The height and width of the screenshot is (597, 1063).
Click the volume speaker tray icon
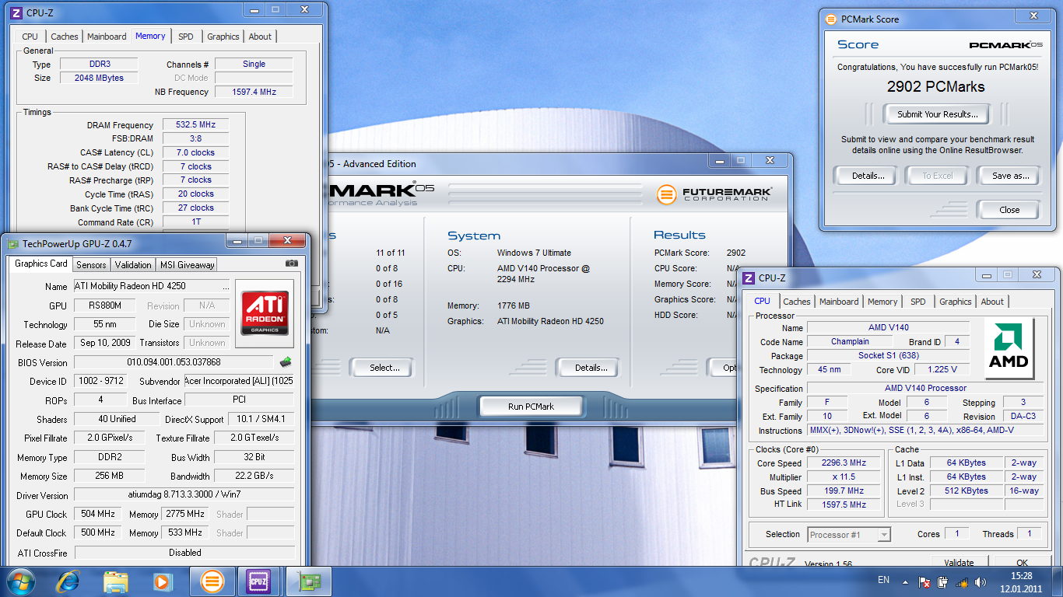point(980,581)
